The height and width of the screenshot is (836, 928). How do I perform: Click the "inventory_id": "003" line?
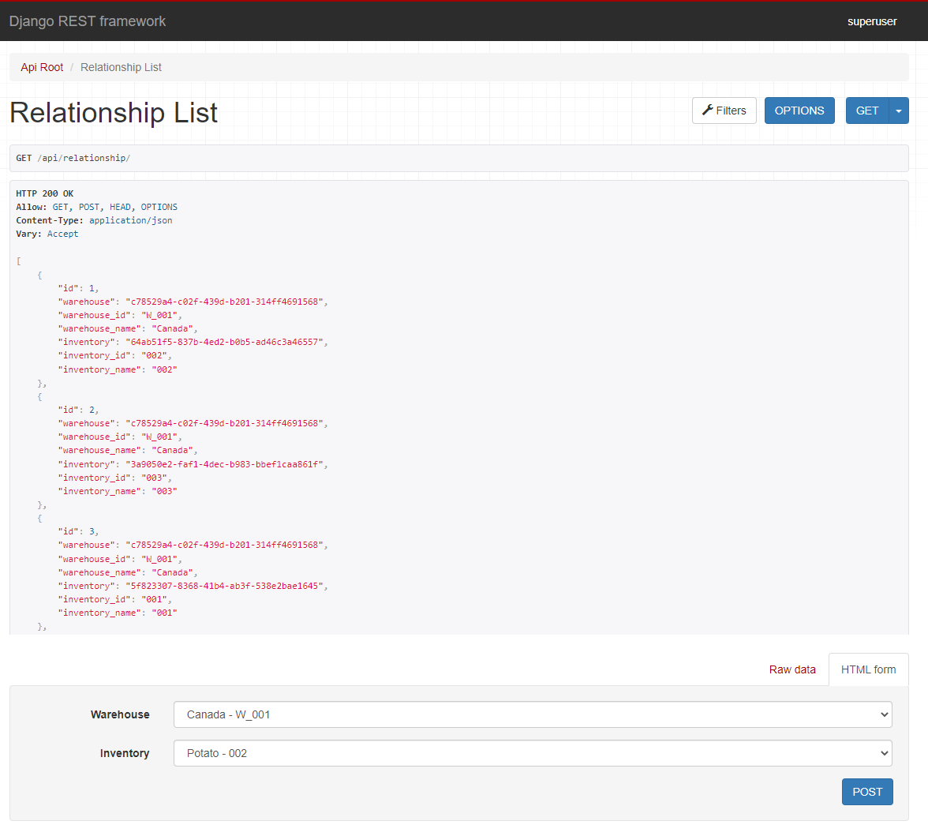click(x=115, y=478)
